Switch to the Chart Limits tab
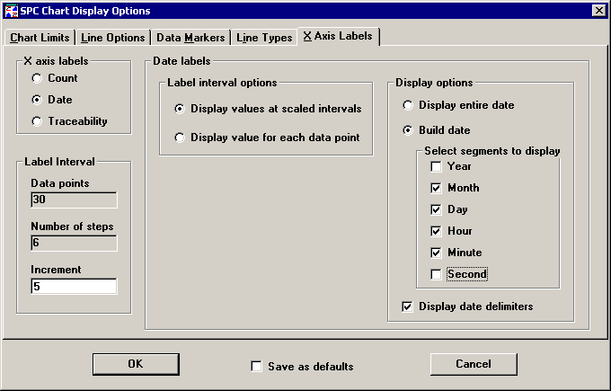Screen dimensions: 611x391 tap(40, 38)
